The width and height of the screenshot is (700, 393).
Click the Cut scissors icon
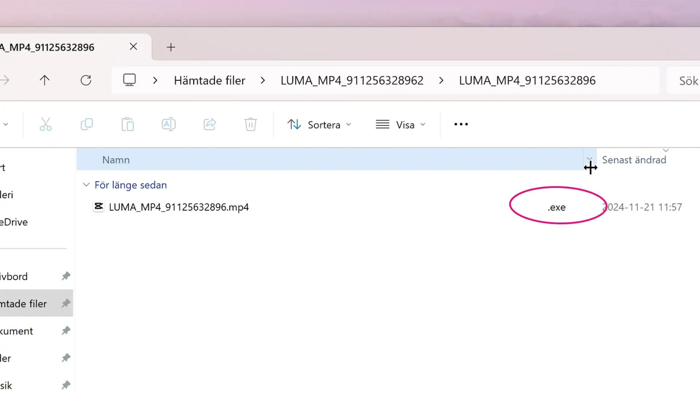(x=45, y=124)
